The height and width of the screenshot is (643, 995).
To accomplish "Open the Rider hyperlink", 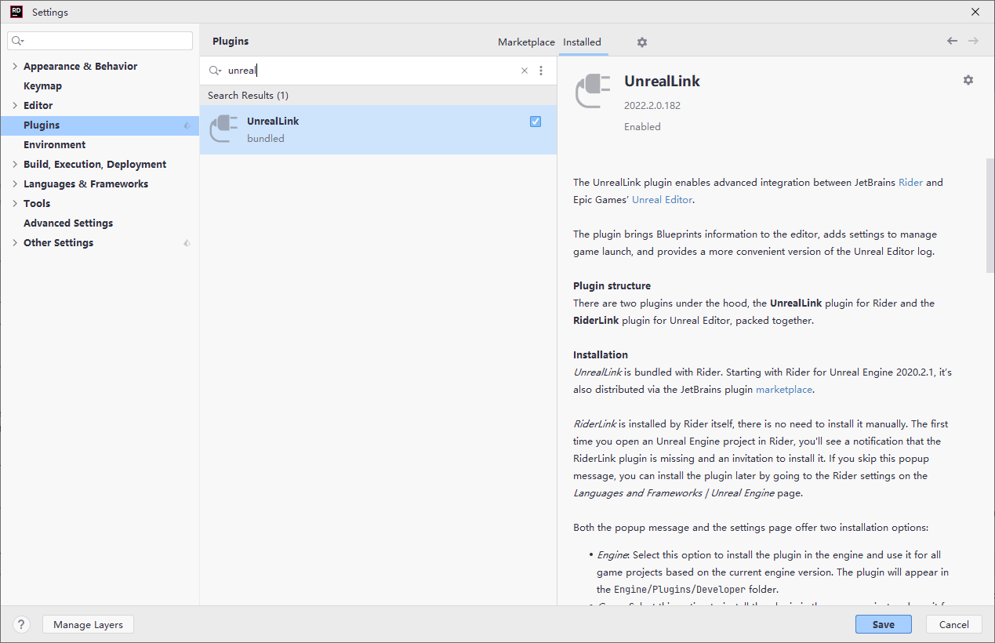I will point(910,183).
